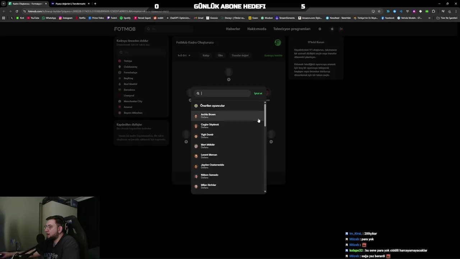This screenshot has height=259, width=460.
Task: Switch to the Kadro Oluşturucu tab
Action: coord(27,4)
